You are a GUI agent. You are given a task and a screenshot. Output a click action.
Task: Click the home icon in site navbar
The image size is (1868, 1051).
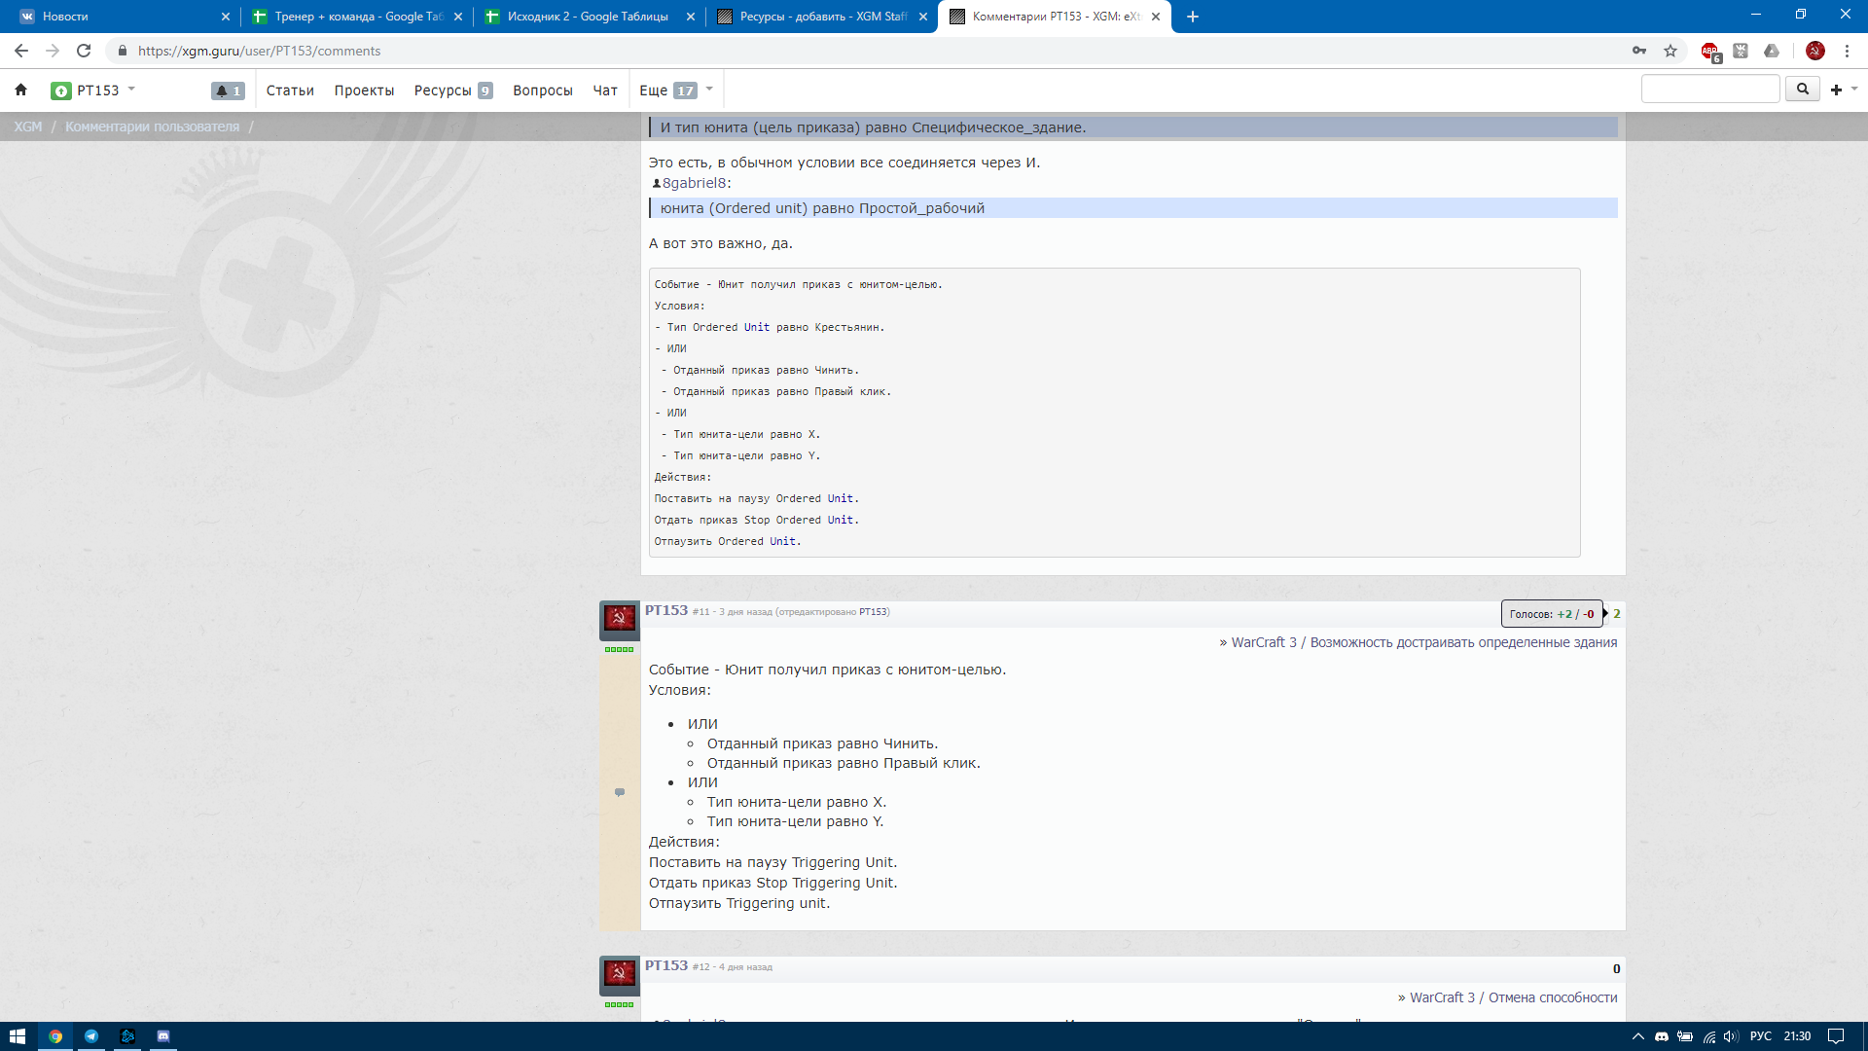pos(20,90)
